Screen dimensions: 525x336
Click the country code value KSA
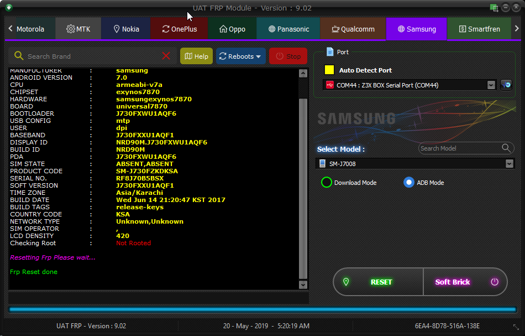pos(123,214)
